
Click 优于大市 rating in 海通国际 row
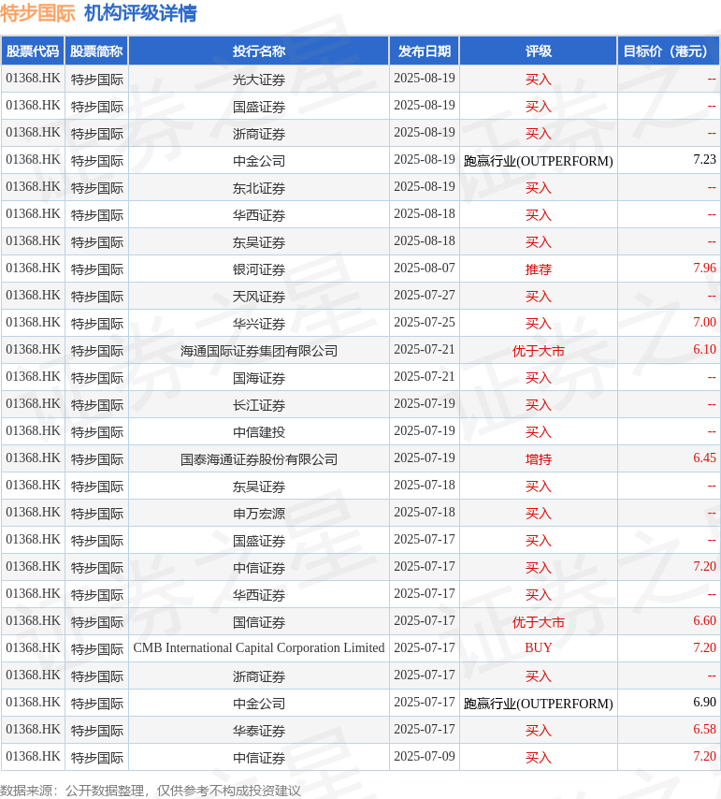pyautogui.click(x=539, y=351)
